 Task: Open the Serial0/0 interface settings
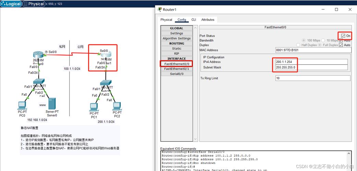pos(176,74)
